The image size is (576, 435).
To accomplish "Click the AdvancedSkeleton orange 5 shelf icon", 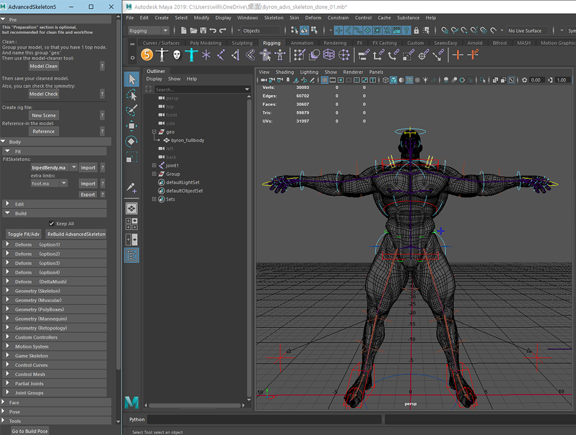I will pos(147,55).
